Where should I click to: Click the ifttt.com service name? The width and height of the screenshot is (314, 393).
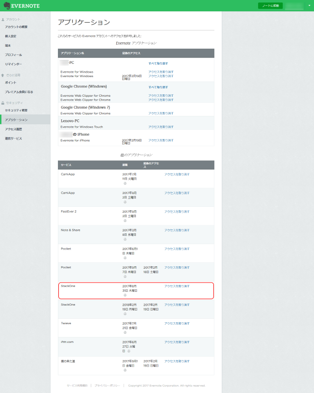click(67, 342)
